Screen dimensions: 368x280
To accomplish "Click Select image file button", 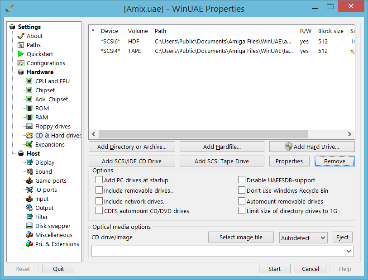I will click(x=241, y=237).
